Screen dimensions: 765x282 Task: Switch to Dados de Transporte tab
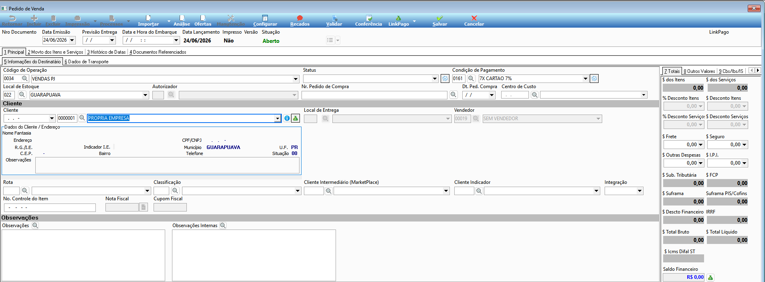[87, 62]
